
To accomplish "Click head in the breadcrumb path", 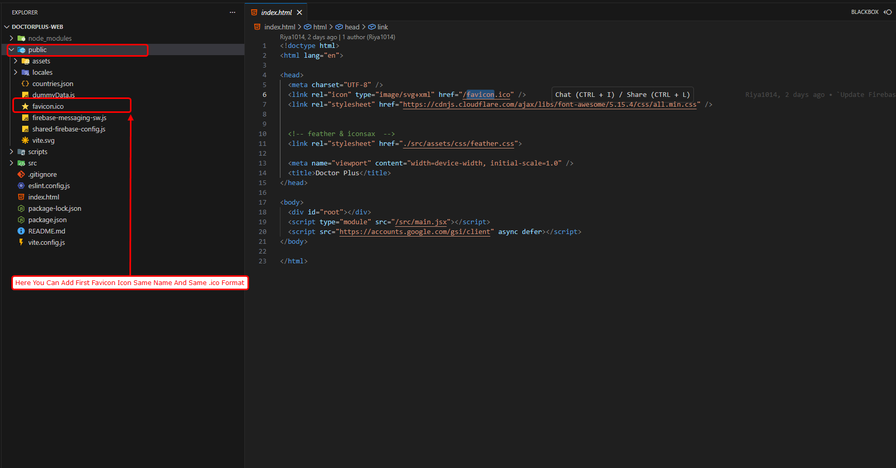I will click(352, 27).
